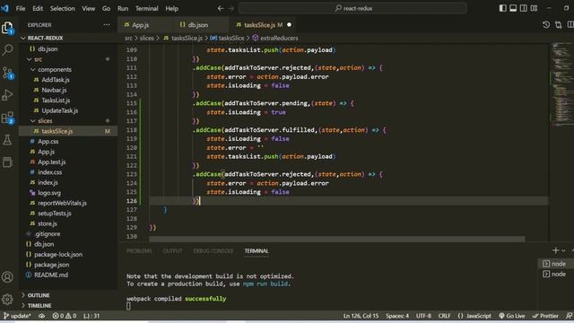Open the View menu
The height and width of the screenshot is (323, 574).
pos(88,8)
